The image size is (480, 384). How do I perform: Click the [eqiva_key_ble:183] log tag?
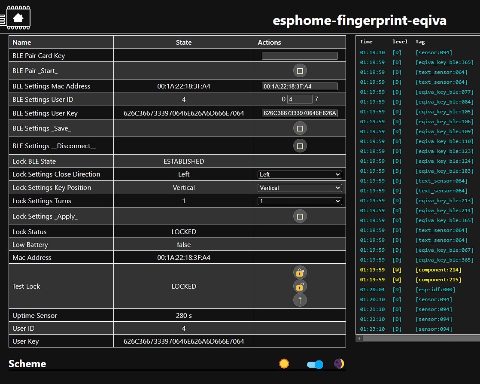click(444, 171)
